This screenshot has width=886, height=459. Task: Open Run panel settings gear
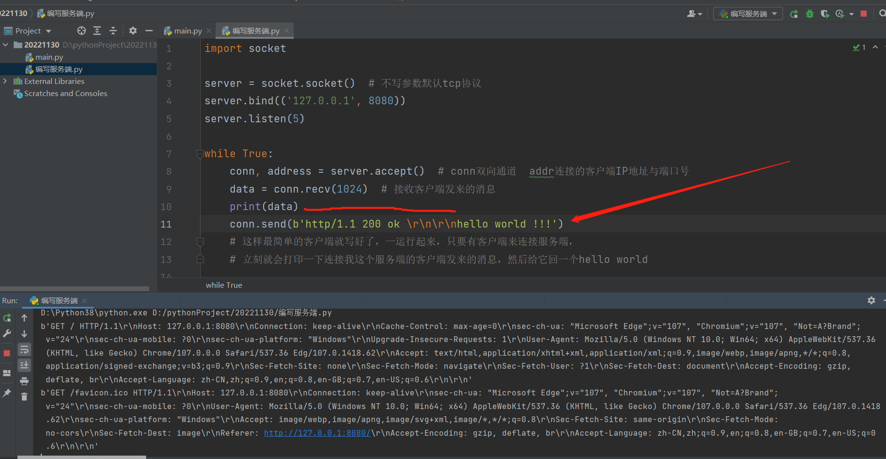tap(871, 300)
